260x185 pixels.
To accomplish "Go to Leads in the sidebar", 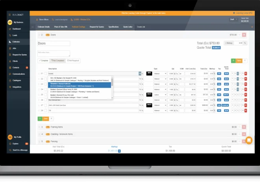I will [x=15, y=35].
